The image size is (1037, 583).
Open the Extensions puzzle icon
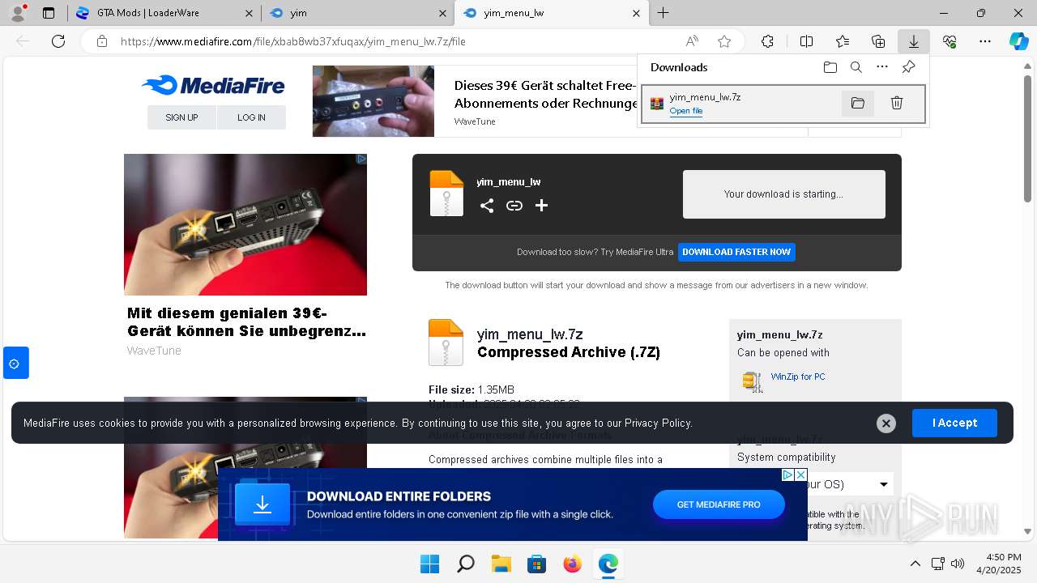[x=768, y=41]
